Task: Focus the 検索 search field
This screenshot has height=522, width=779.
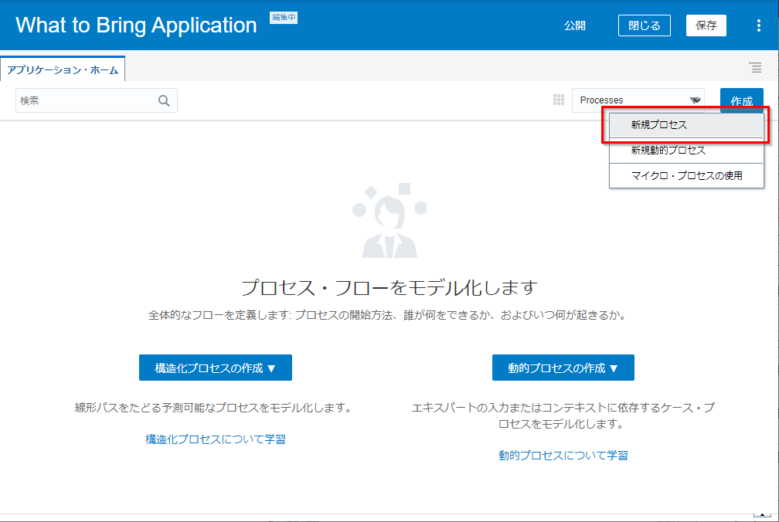Action: coord(85,100)
